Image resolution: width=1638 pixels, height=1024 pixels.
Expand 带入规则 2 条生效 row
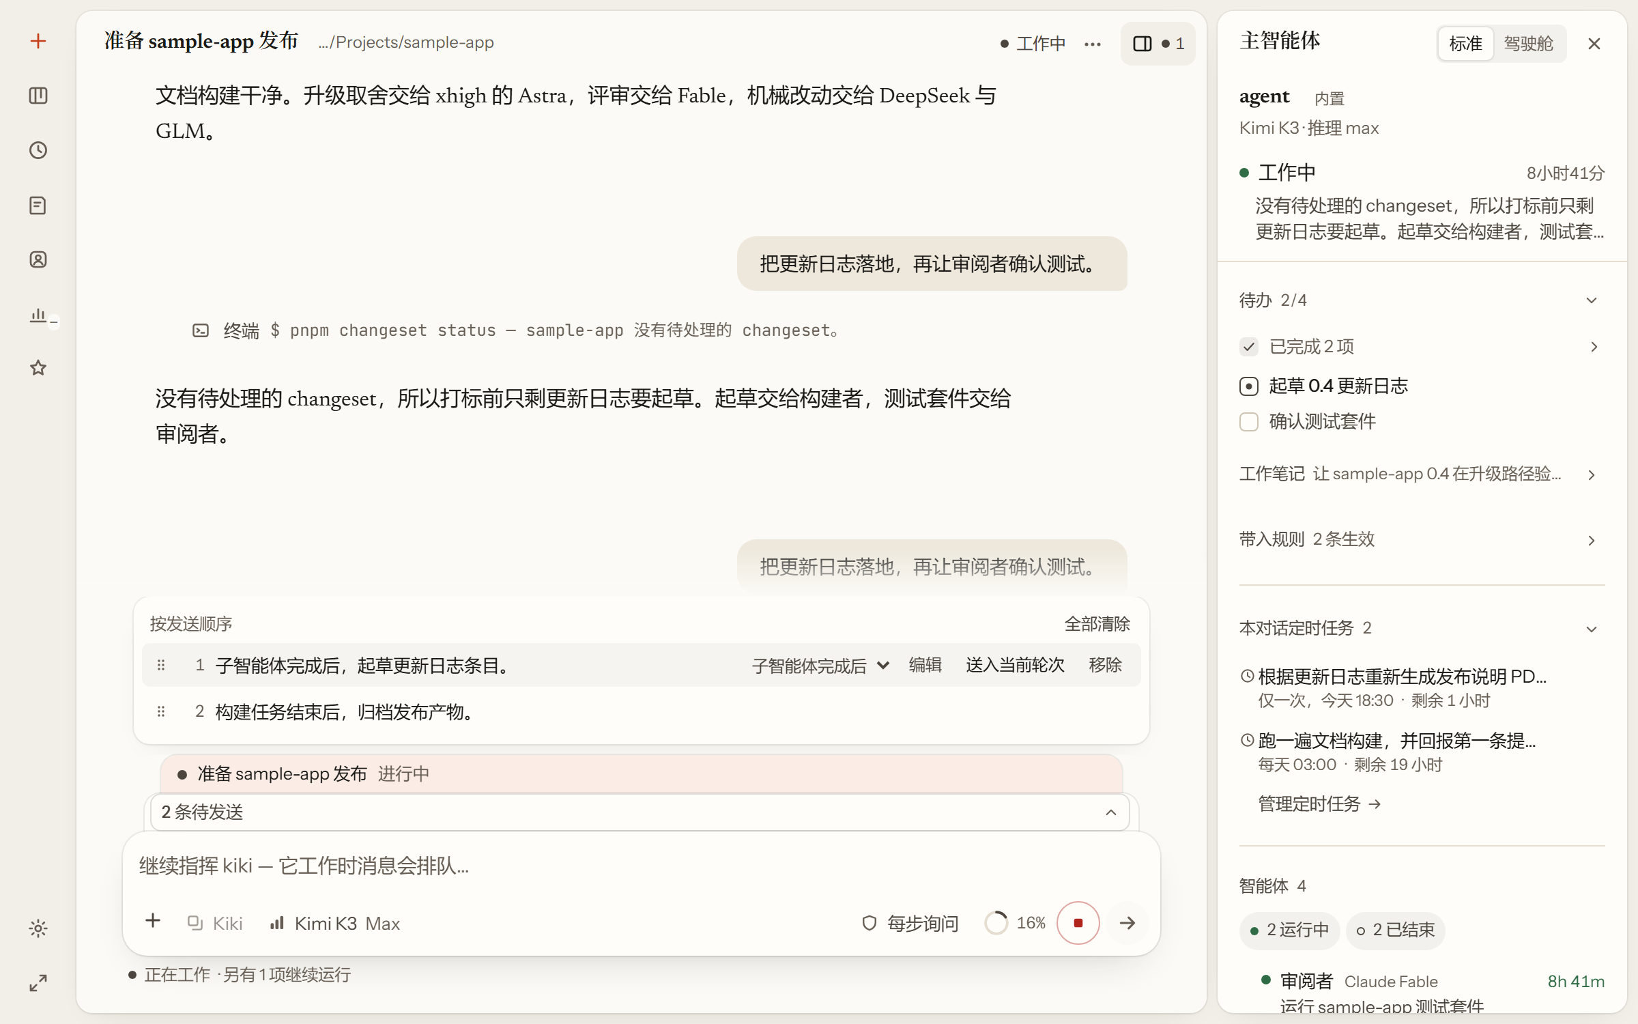[1422, 540]
